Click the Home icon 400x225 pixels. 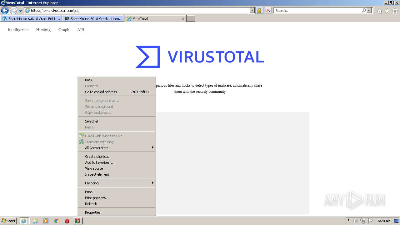379,11
